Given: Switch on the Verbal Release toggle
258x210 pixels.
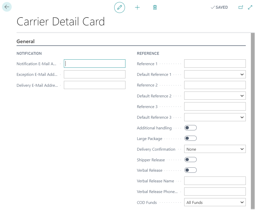Looking at the screenshot, I should [x=190, y=170].
